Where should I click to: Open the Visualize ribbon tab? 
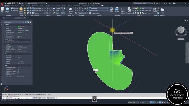point(28,6)
